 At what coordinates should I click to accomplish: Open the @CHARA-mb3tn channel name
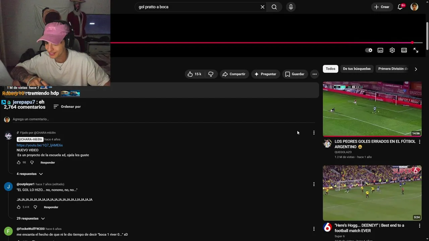pyautogui.click(x=30, y=139)
